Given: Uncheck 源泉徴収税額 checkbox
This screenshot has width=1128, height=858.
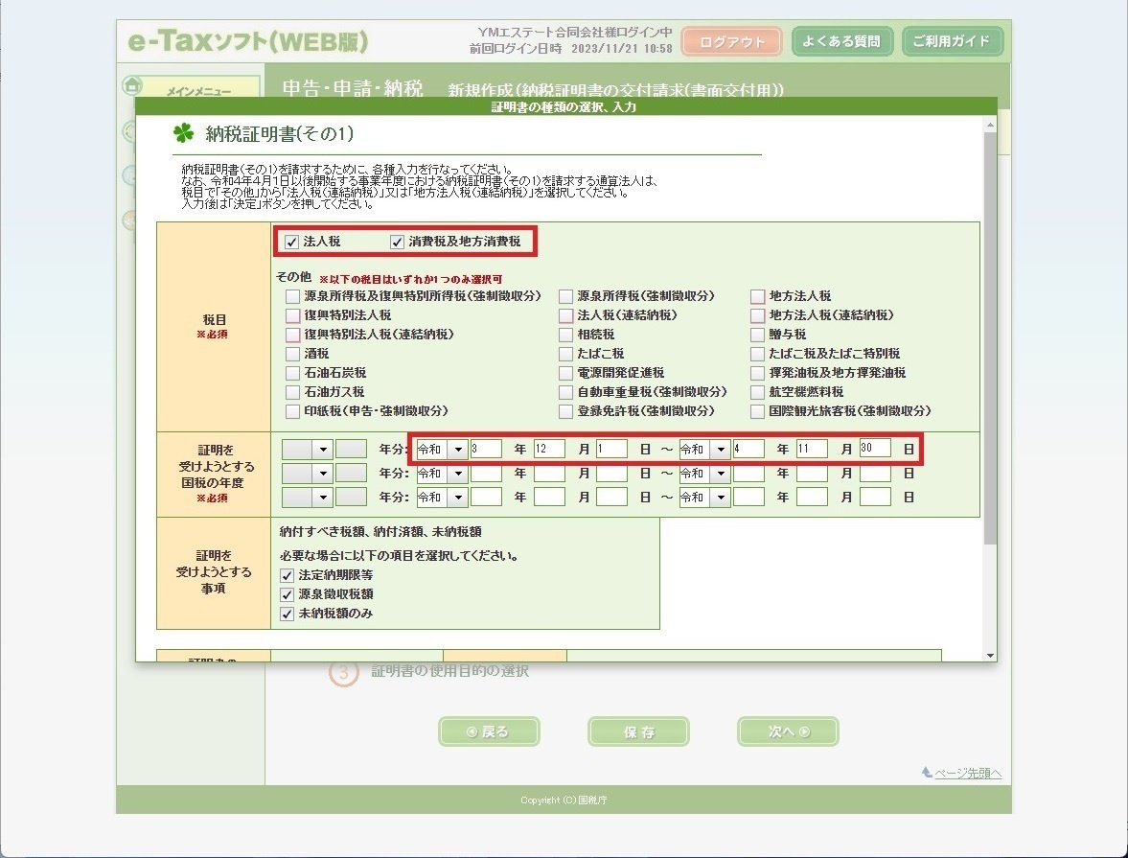Looking at the screenshot, I should pyautogui.click(x=288, y=595).
